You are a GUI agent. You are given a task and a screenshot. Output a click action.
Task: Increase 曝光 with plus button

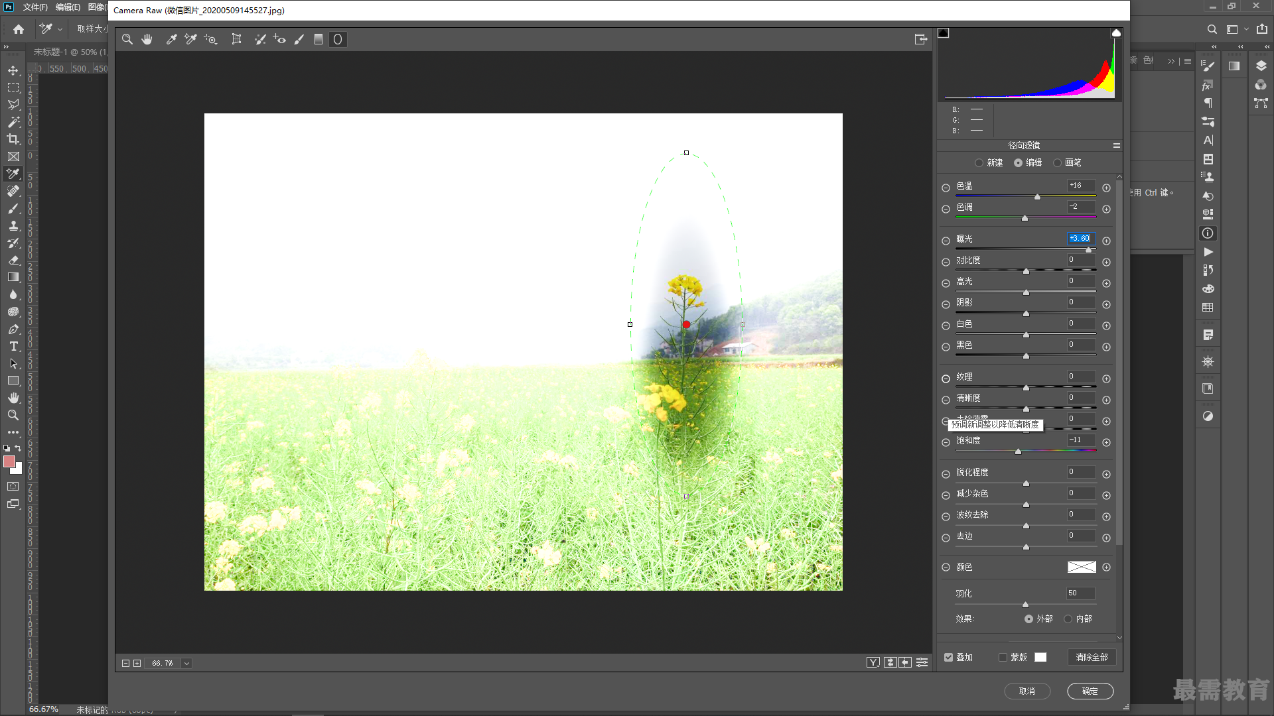point(1106,241)
